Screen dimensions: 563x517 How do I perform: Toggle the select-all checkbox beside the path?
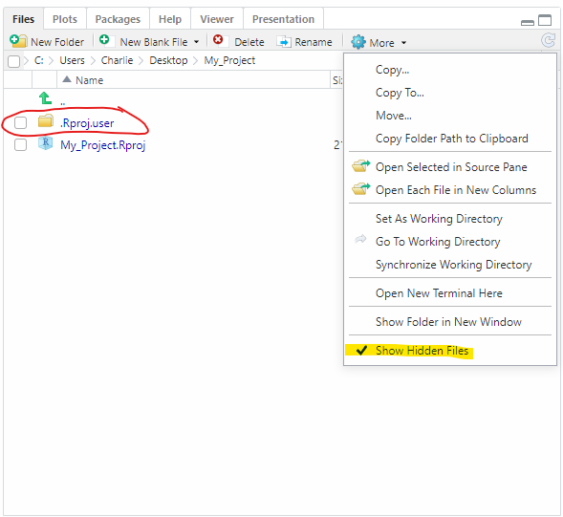click(13, 61)
